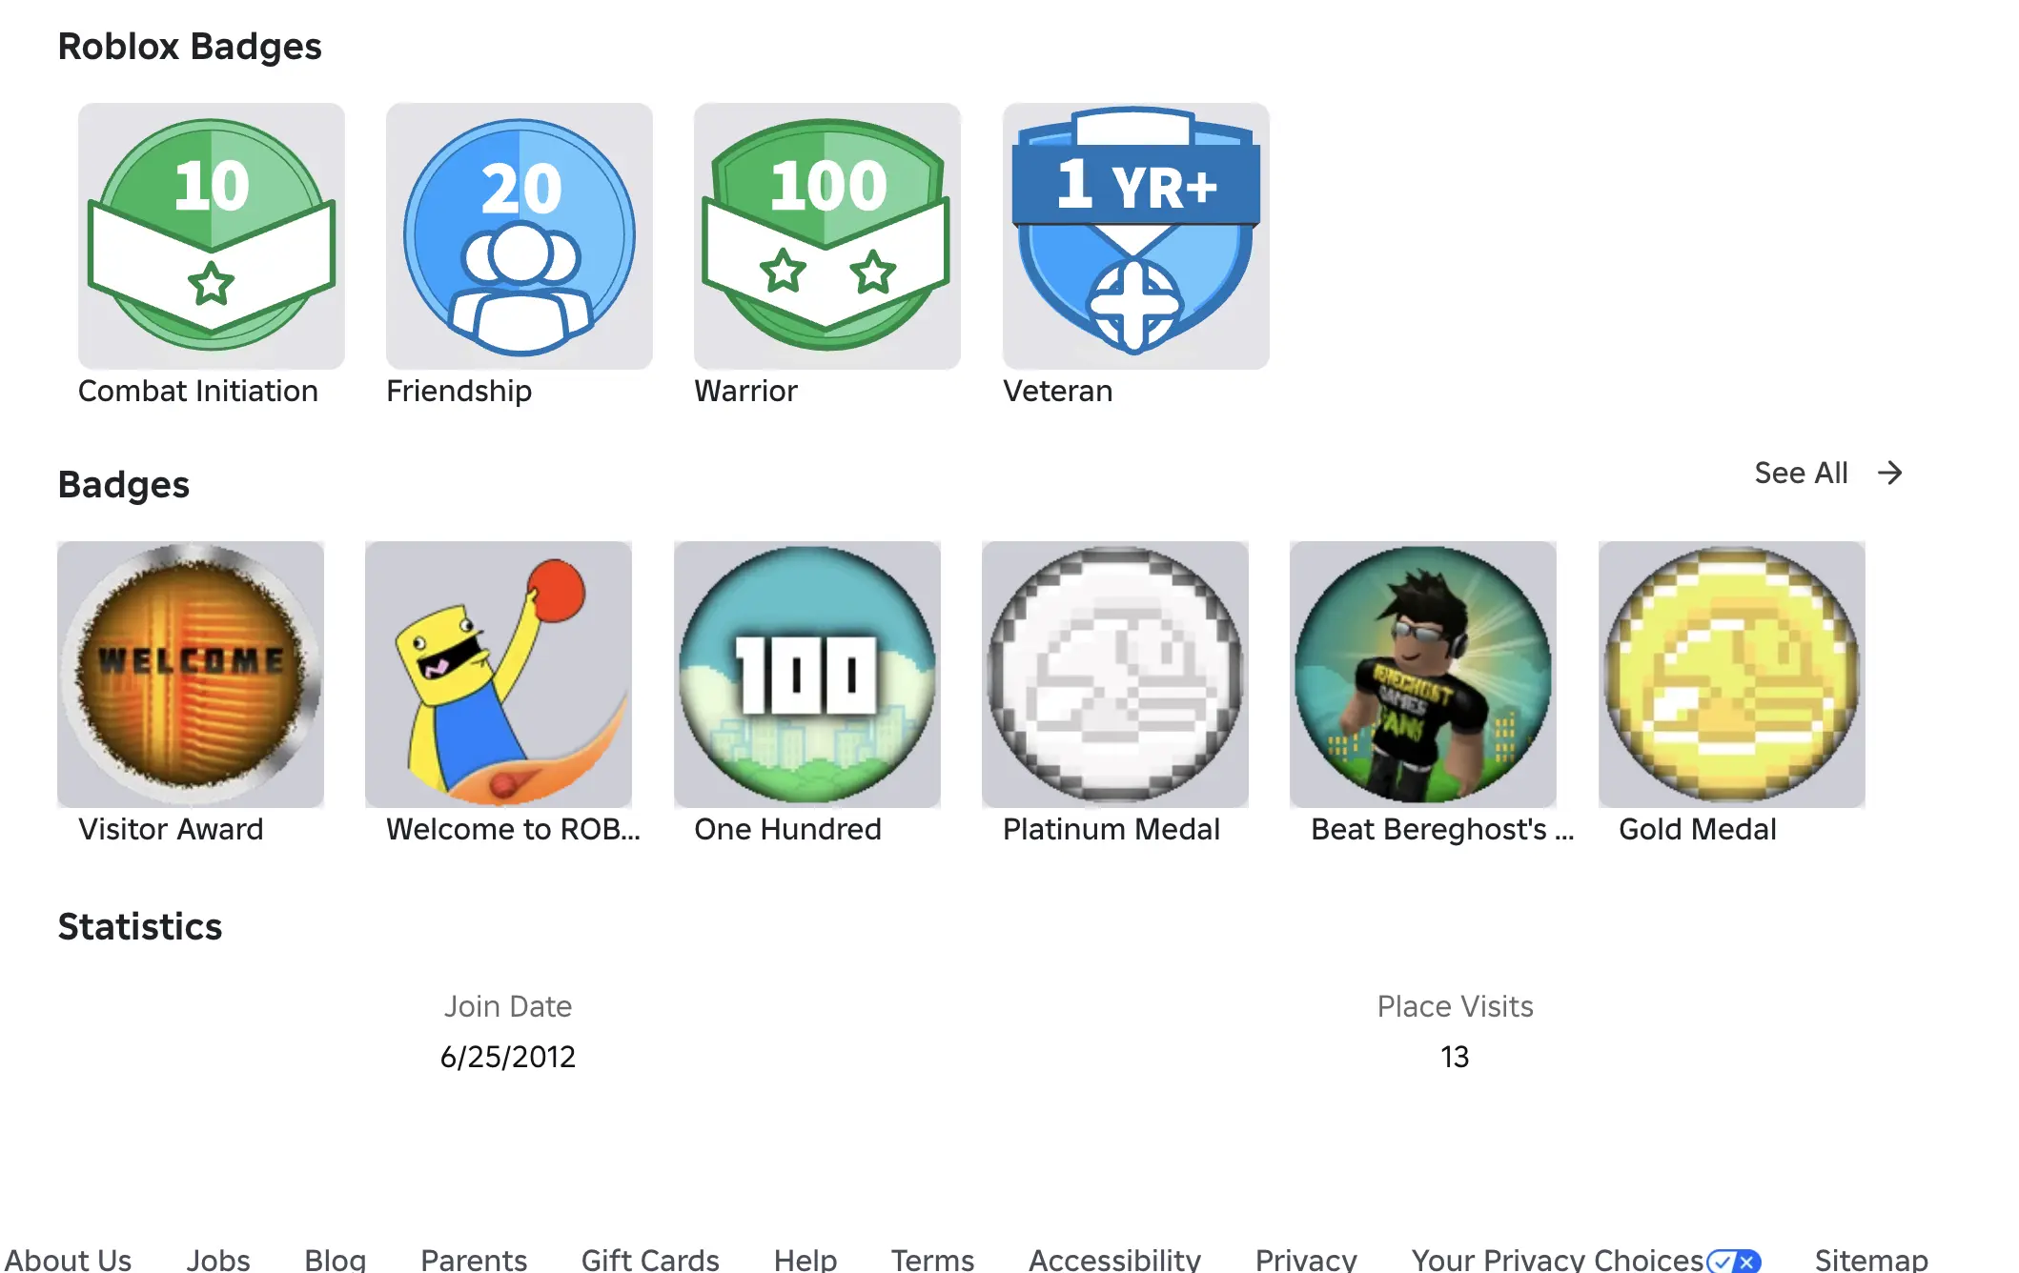Open the Help footer link

(805, 1260)
